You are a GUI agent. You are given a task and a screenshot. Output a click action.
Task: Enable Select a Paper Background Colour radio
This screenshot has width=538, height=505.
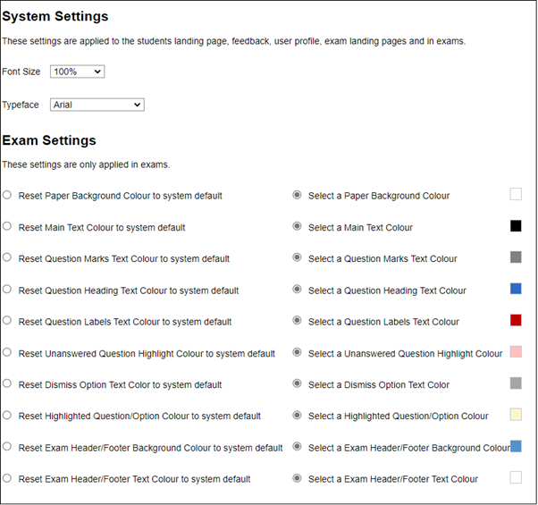pos(297,195)
